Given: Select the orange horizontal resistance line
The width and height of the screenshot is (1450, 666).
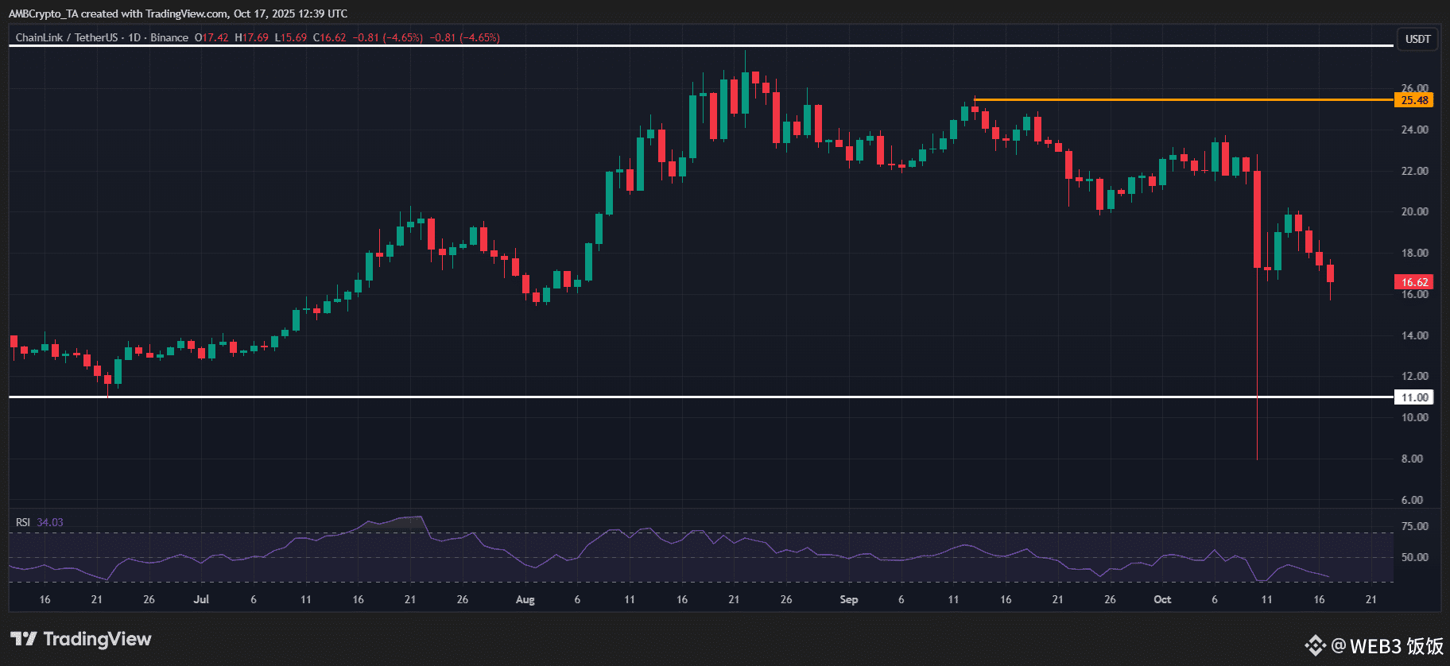Looking at the screenshot, I should pyautogui.click(x=1184, y=100).
